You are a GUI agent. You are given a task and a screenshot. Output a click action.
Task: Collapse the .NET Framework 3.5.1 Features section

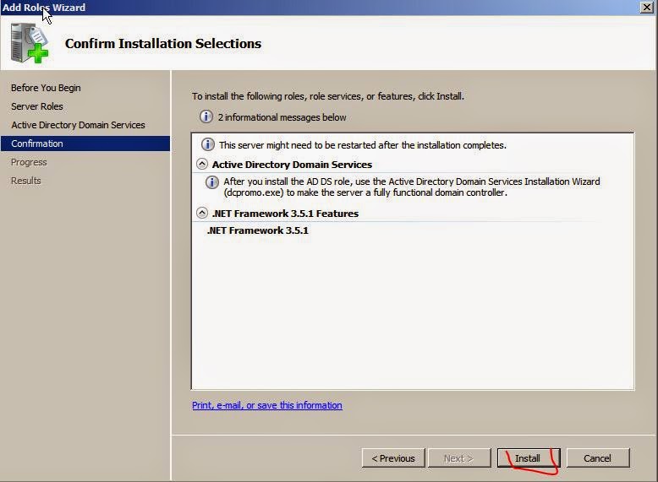point(202,214)
